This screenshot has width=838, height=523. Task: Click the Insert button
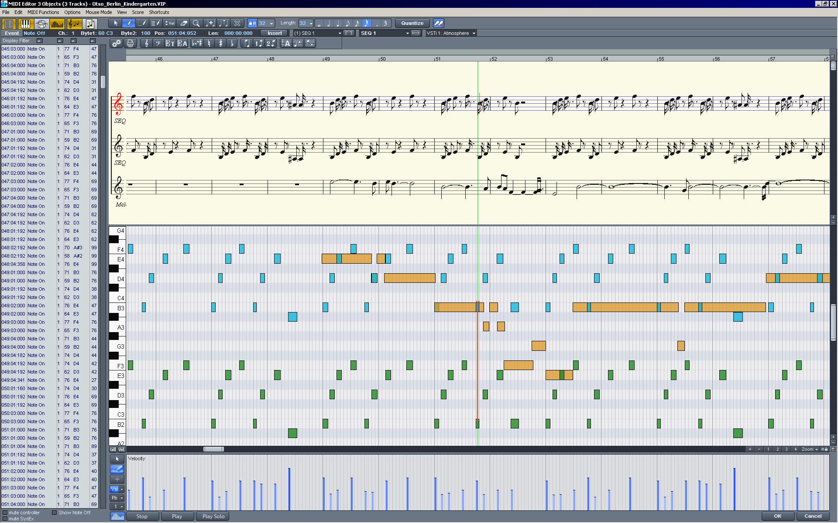[275, 33]
